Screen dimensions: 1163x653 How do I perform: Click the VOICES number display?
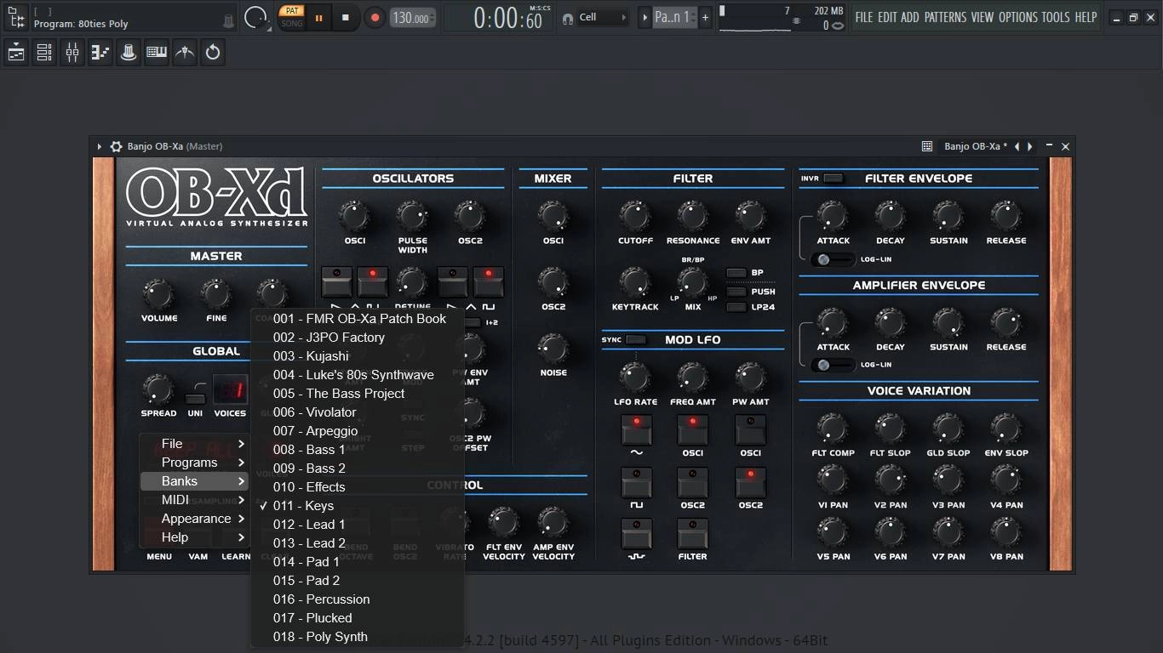[x=230, y=390]
